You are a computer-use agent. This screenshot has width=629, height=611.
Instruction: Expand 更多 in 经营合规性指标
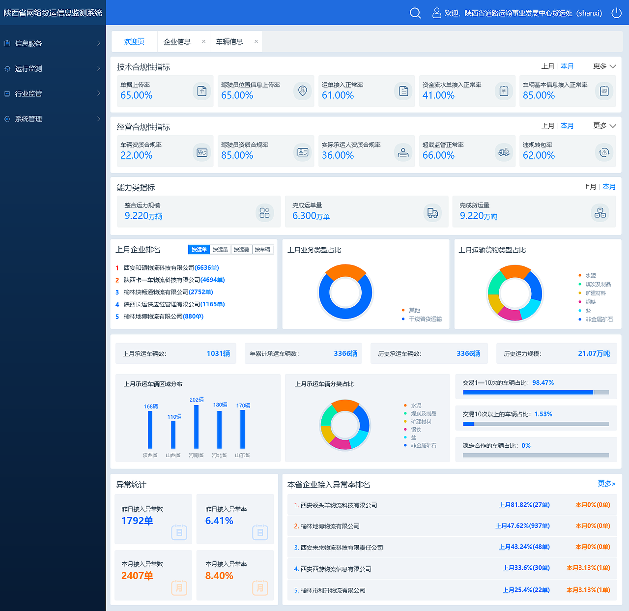(x=604, y=126)
